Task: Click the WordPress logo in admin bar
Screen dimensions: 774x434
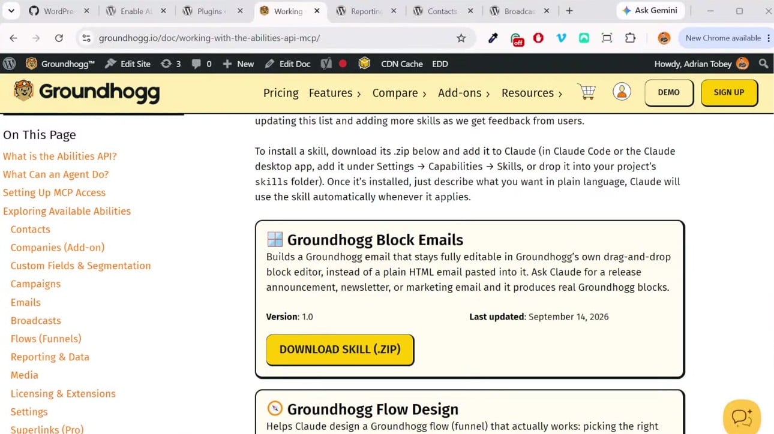Action: pos(10,64)
